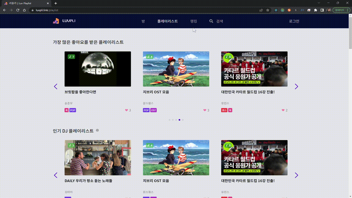
Task: Click the heart on top 대한민국 카타르 월드컵 card
Action: pyautogui.click(x=283, y=110)
